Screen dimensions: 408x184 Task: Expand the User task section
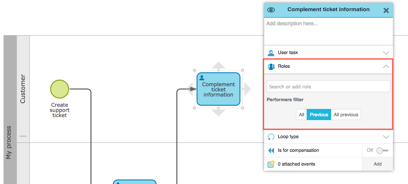click(x=386, y=53)
